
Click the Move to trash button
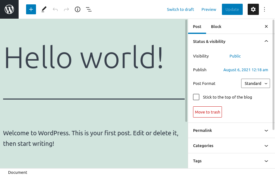207,112
